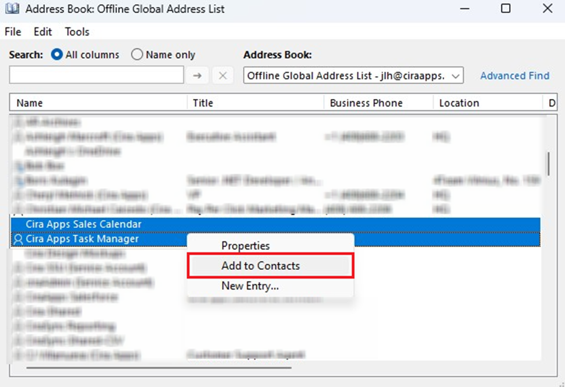Click the vertical scrollbar thumb of the list
The height and width of the screenshot is (387, 565).
point(549,164)
